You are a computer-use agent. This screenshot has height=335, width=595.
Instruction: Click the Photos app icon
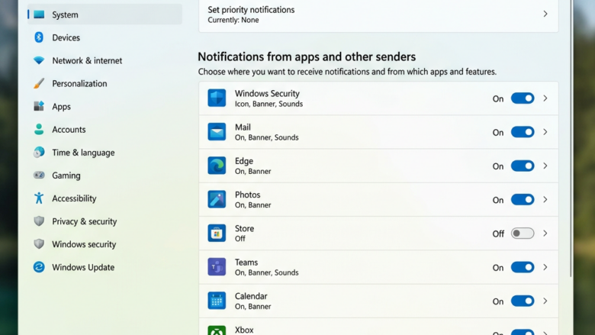click(217, 200)
